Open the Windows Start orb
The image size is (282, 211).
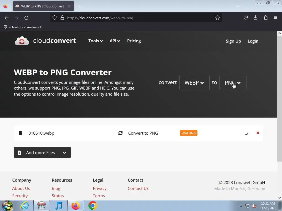coord(7,206)
